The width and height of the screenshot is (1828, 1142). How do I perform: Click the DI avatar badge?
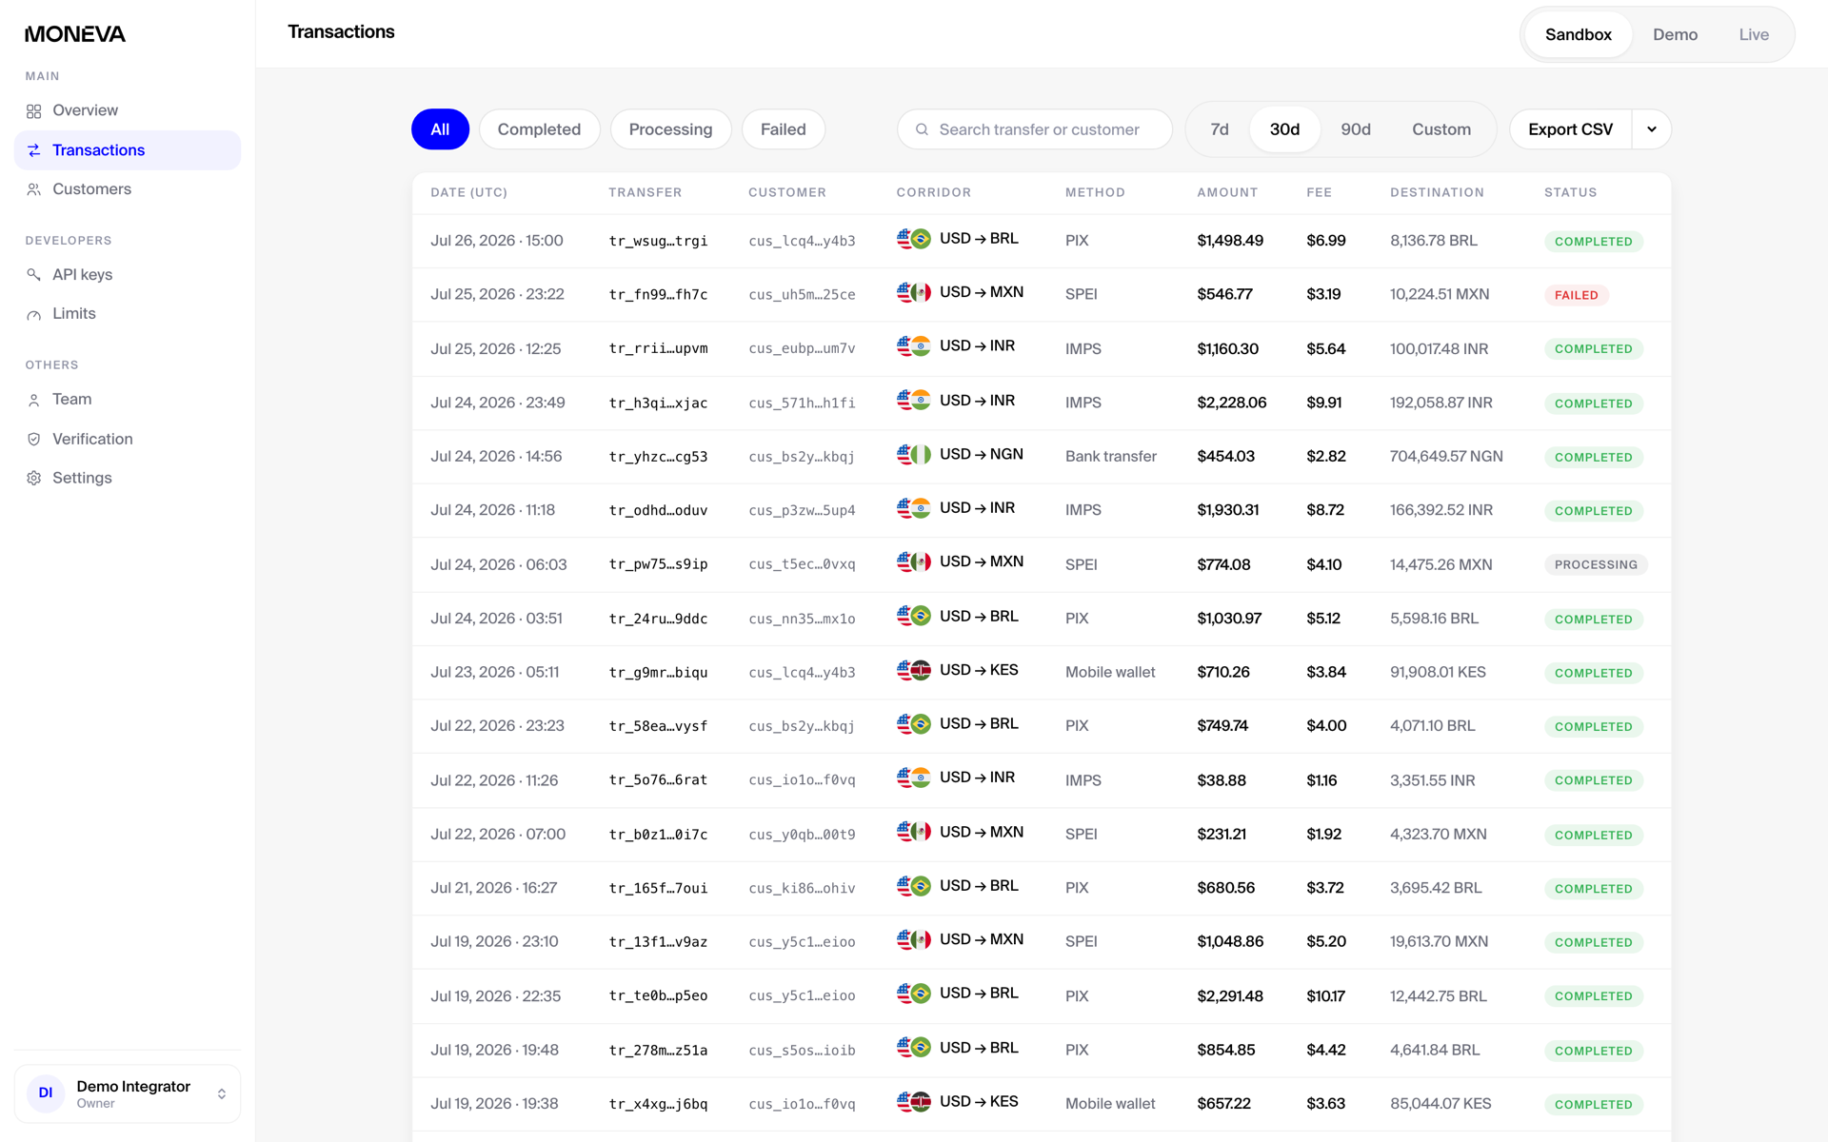(x=46, y=1093)
